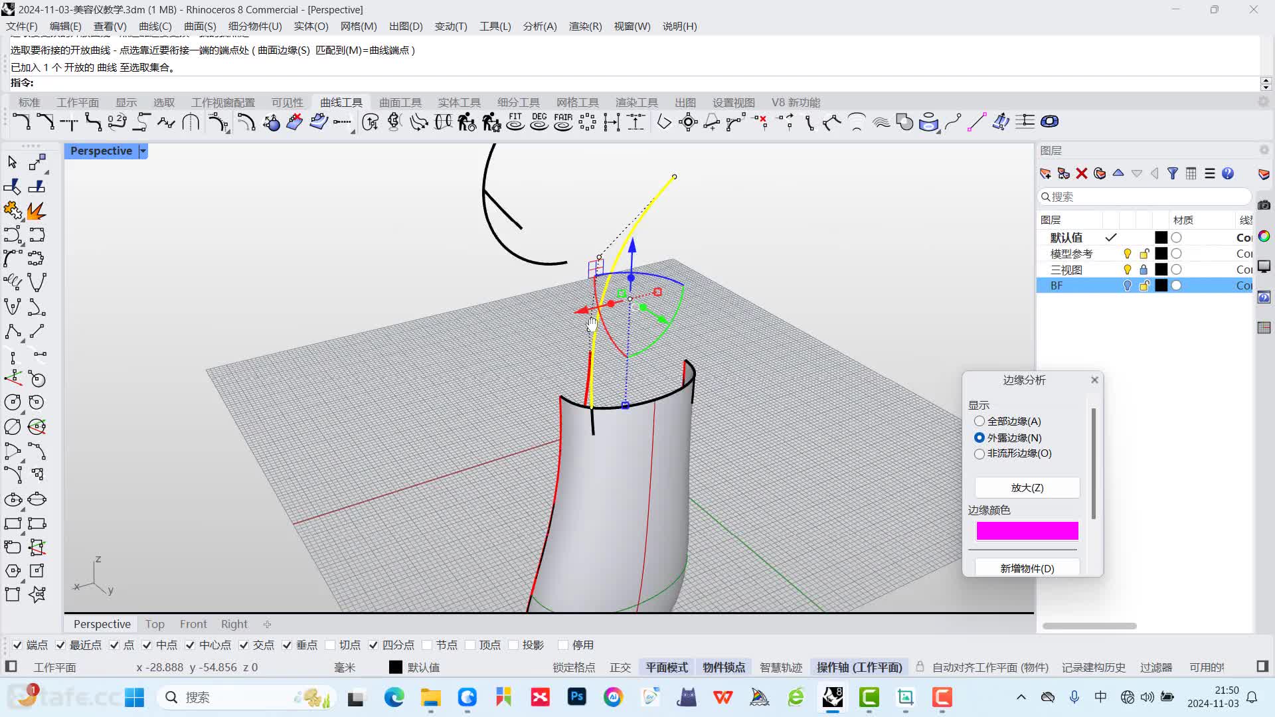Click the layer columns table icon
Viewport: 1275px width, 717px height.
1191,173
